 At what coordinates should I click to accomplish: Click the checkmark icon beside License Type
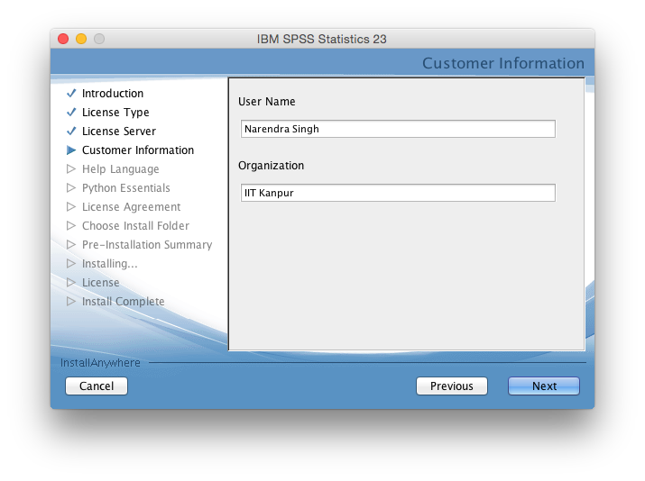coord(71,113)
